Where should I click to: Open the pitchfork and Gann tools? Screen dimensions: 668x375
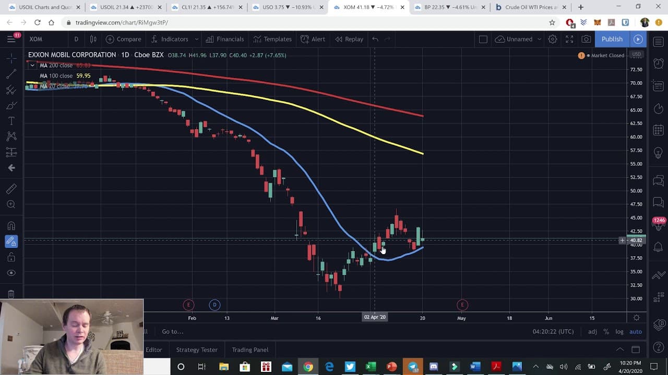point(11,90)
